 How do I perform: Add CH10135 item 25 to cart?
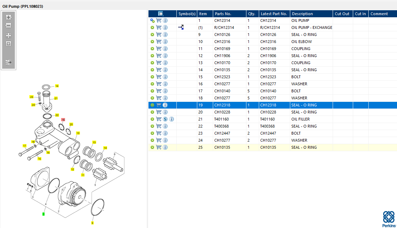[159, 147]
